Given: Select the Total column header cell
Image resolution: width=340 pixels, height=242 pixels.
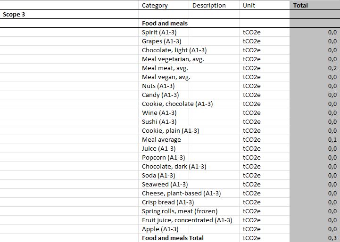Looking at the screenshot, I should tap(315, 5).
